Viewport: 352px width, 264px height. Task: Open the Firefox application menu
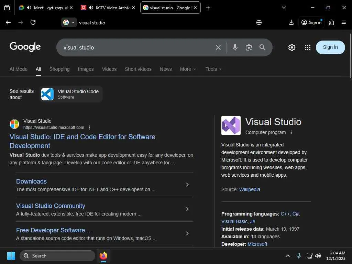click(x=344, y=22)
